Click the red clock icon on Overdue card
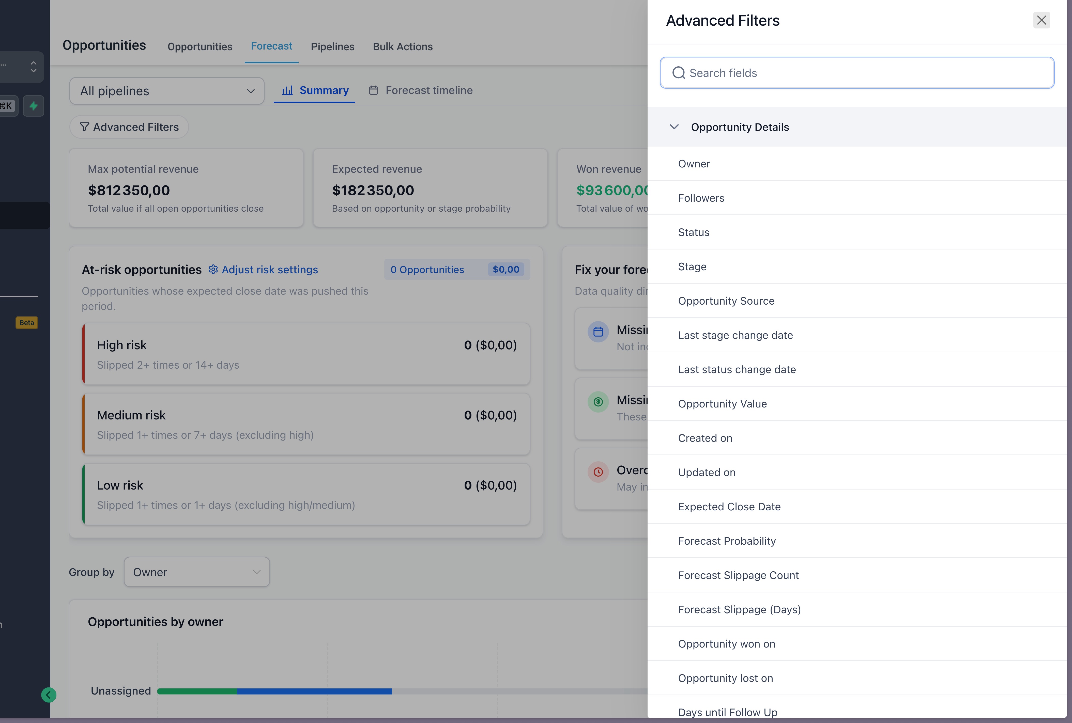The width and height of the screenshot is (1072, 723). point(598,472)
